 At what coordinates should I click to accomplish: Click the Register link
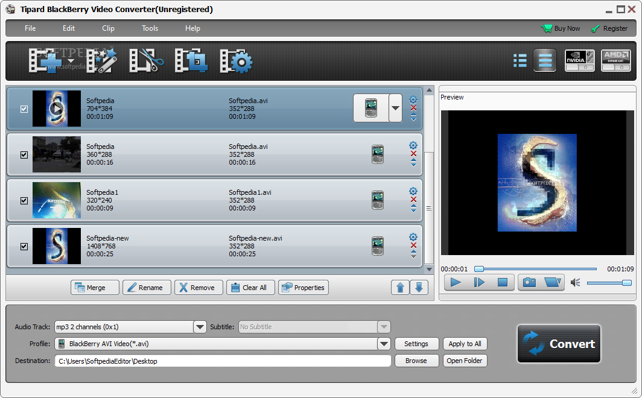click(x=609, y=28)
